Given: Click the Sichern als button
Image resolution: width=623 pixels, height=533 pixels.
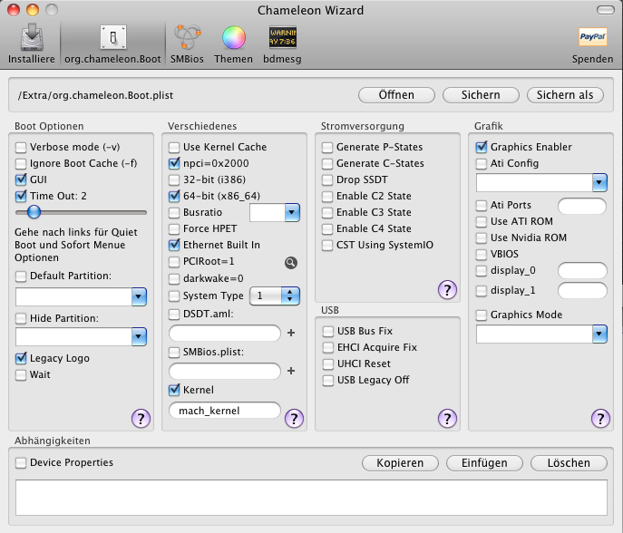Looking at the screenshot, I should click(x=565, y=94).
